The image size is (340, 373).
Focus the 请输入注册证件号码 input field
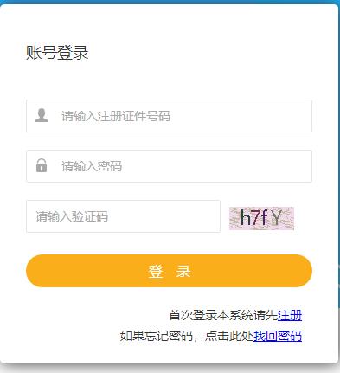[169, 116]
